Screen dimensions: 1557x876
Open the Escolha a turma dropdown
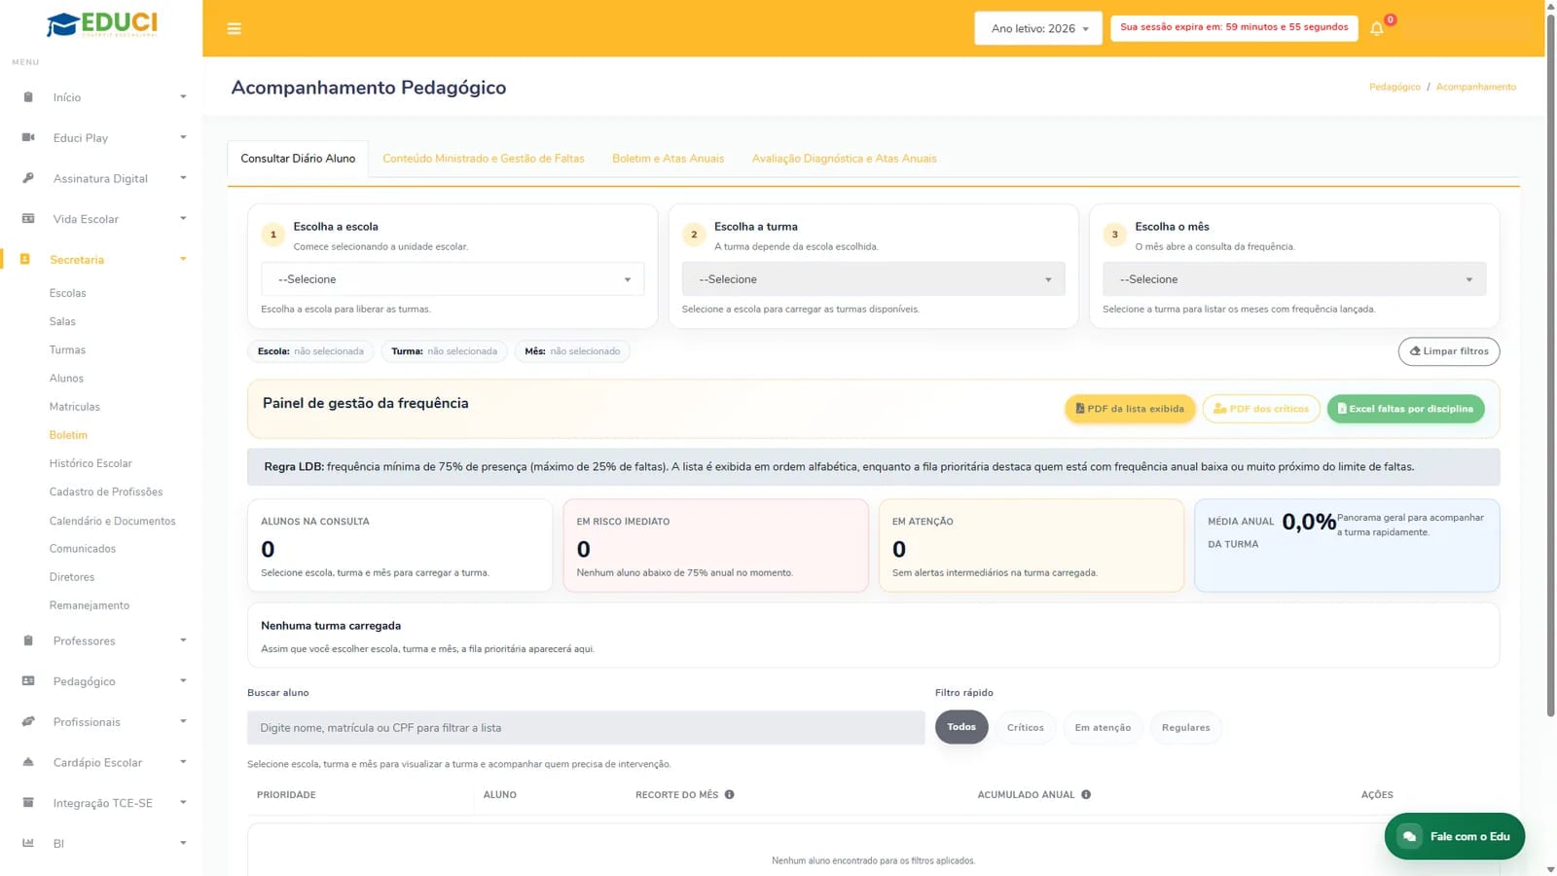point(873,279)
